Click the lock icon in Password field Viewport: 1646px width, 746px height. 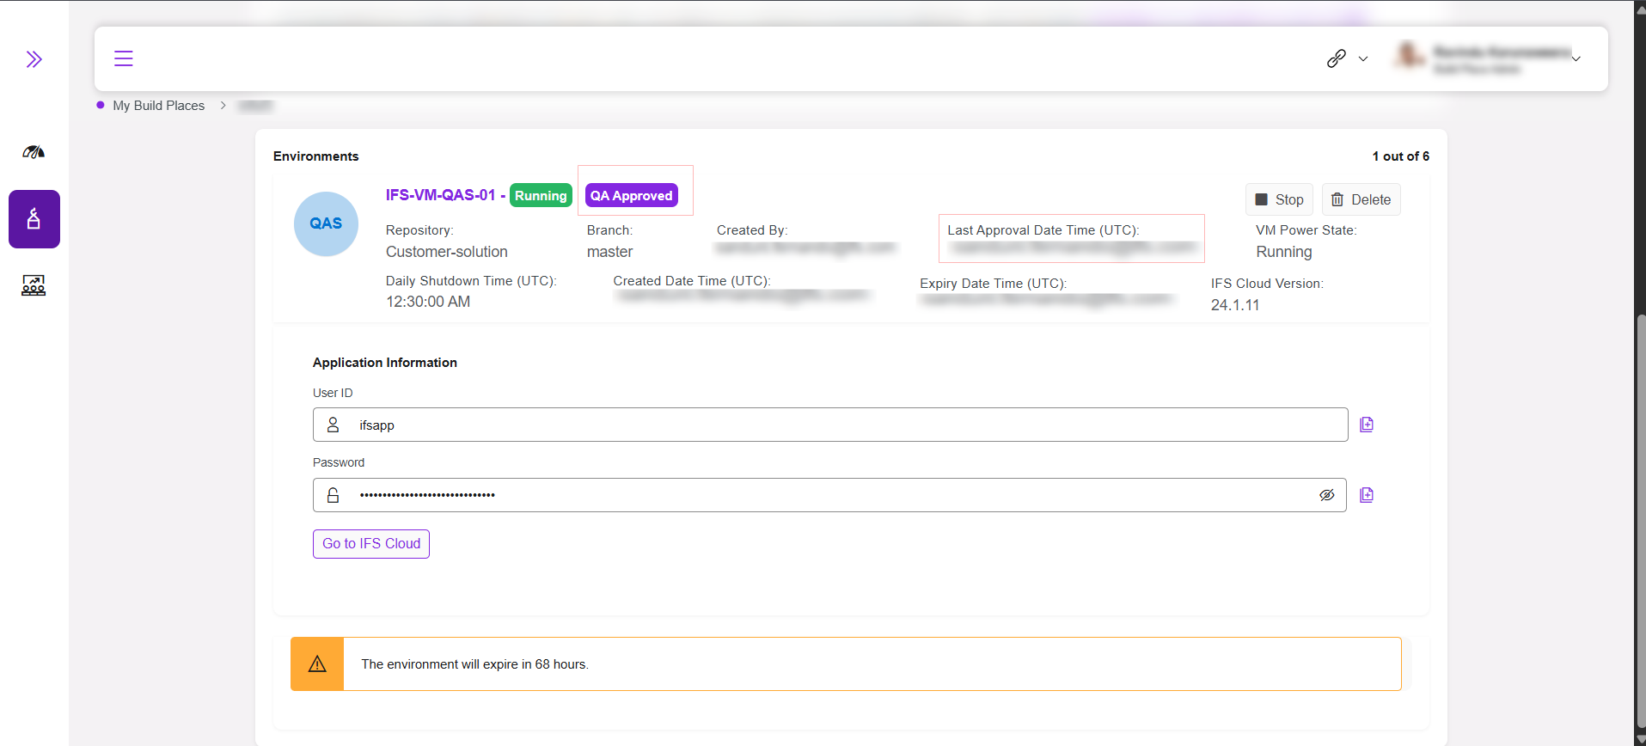[333, 495]
